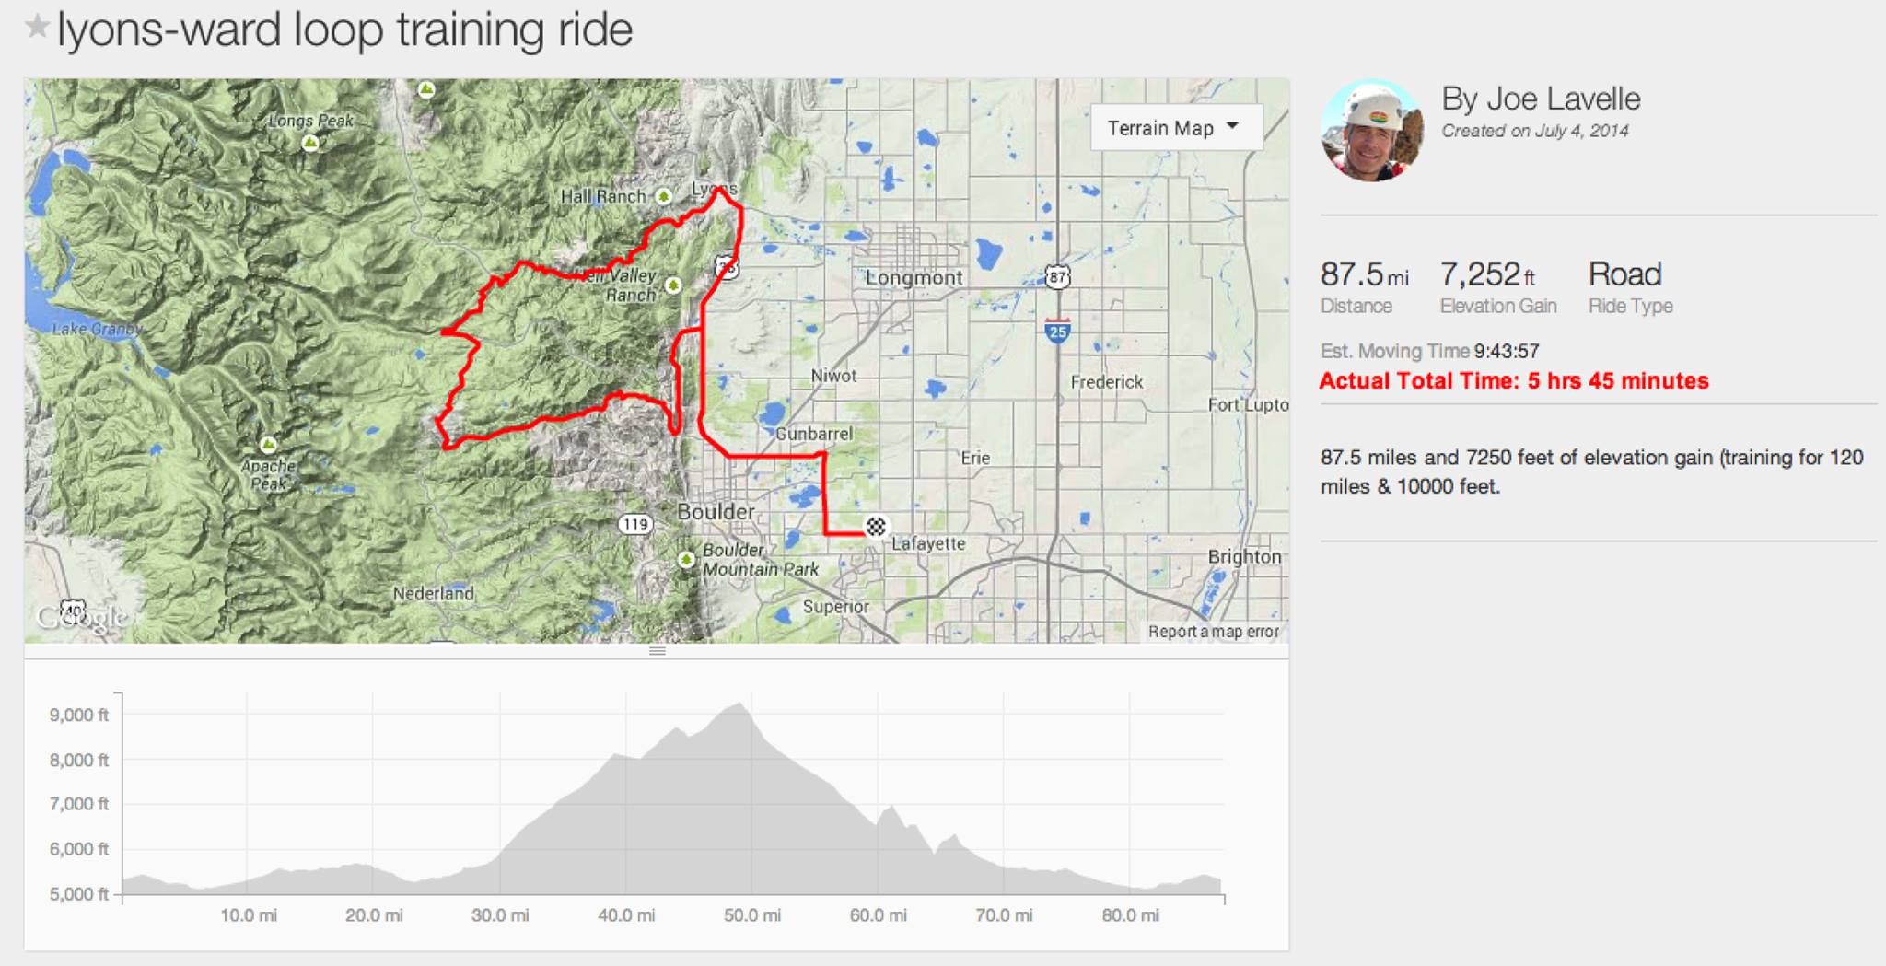Click the Interstate 25 highway shield
Image resolution: width=1886 pixels, height=966 pixels.
pyautogui.click(x=1057, y=331)
